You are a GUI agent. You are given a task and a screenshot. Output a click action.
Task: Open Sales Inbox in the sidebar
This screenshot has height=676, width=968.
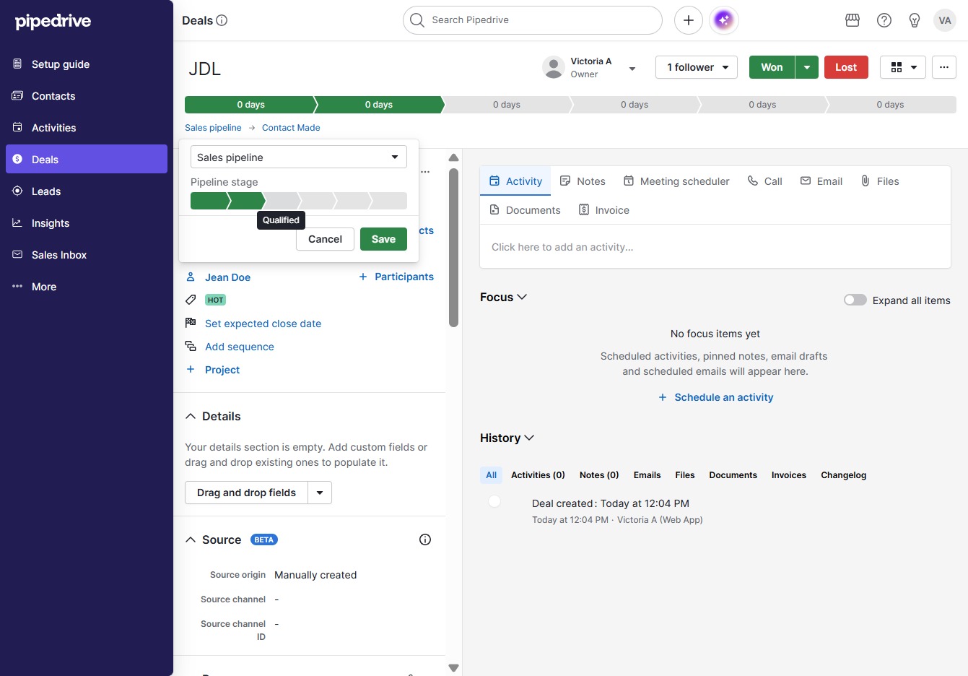(87, 255)
